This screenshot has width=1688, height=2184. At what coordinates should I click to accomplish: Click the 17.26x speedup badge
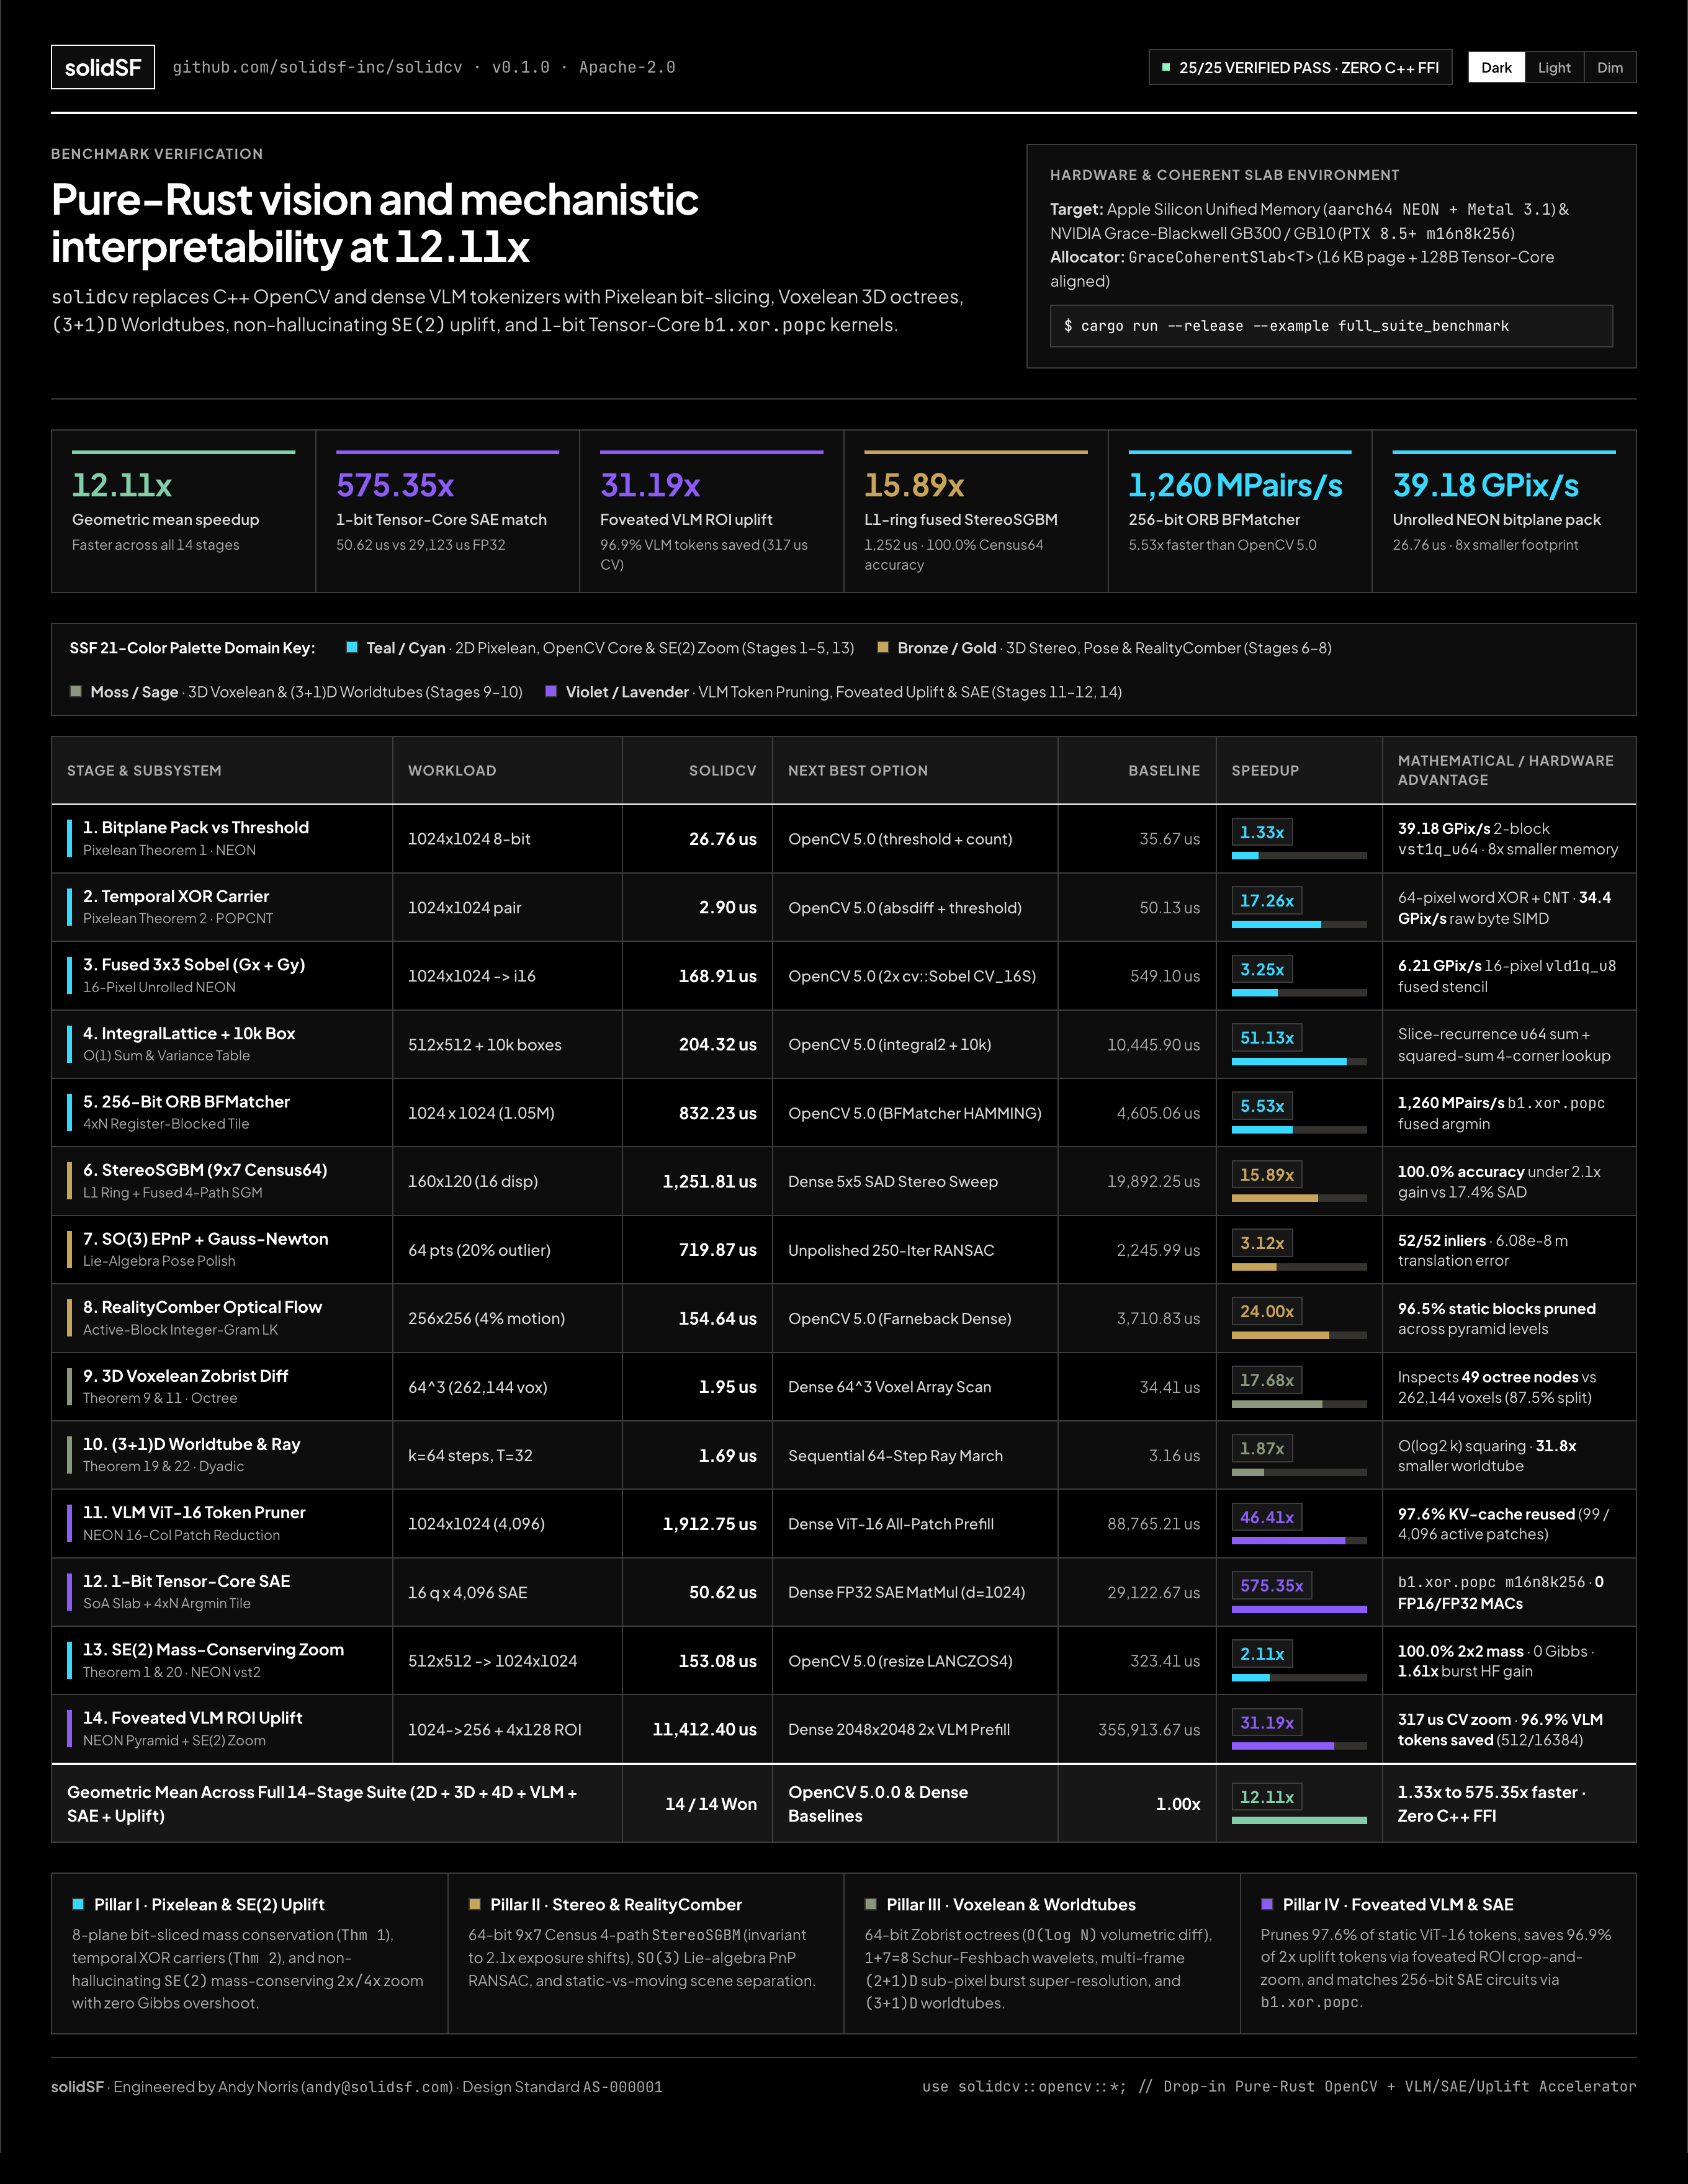tap(1267, 900)
